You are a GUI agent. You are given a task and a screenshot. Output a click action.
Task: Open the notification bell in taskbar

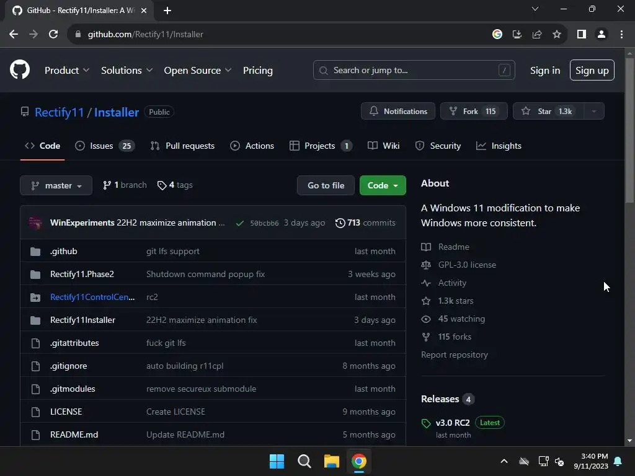(618, 461)
